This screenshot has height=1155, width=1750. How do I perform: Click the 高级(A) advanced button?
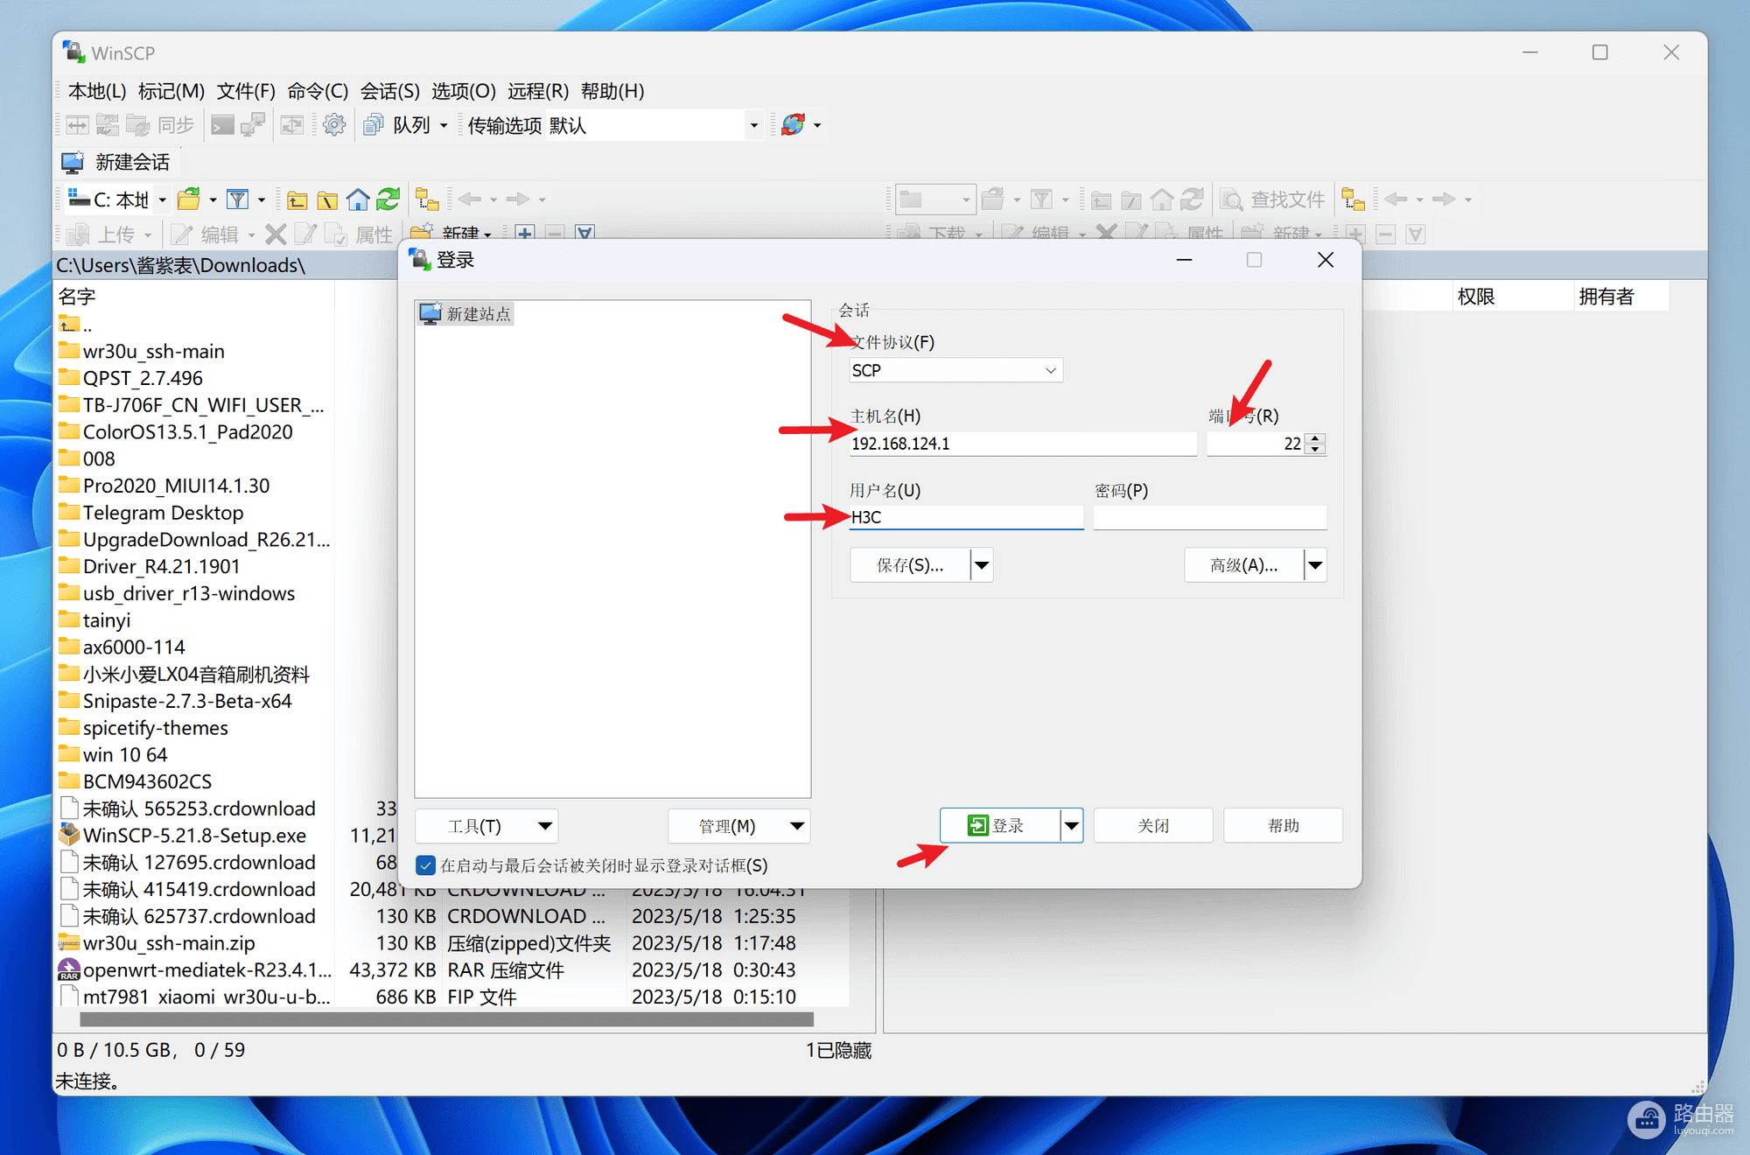1243,565
